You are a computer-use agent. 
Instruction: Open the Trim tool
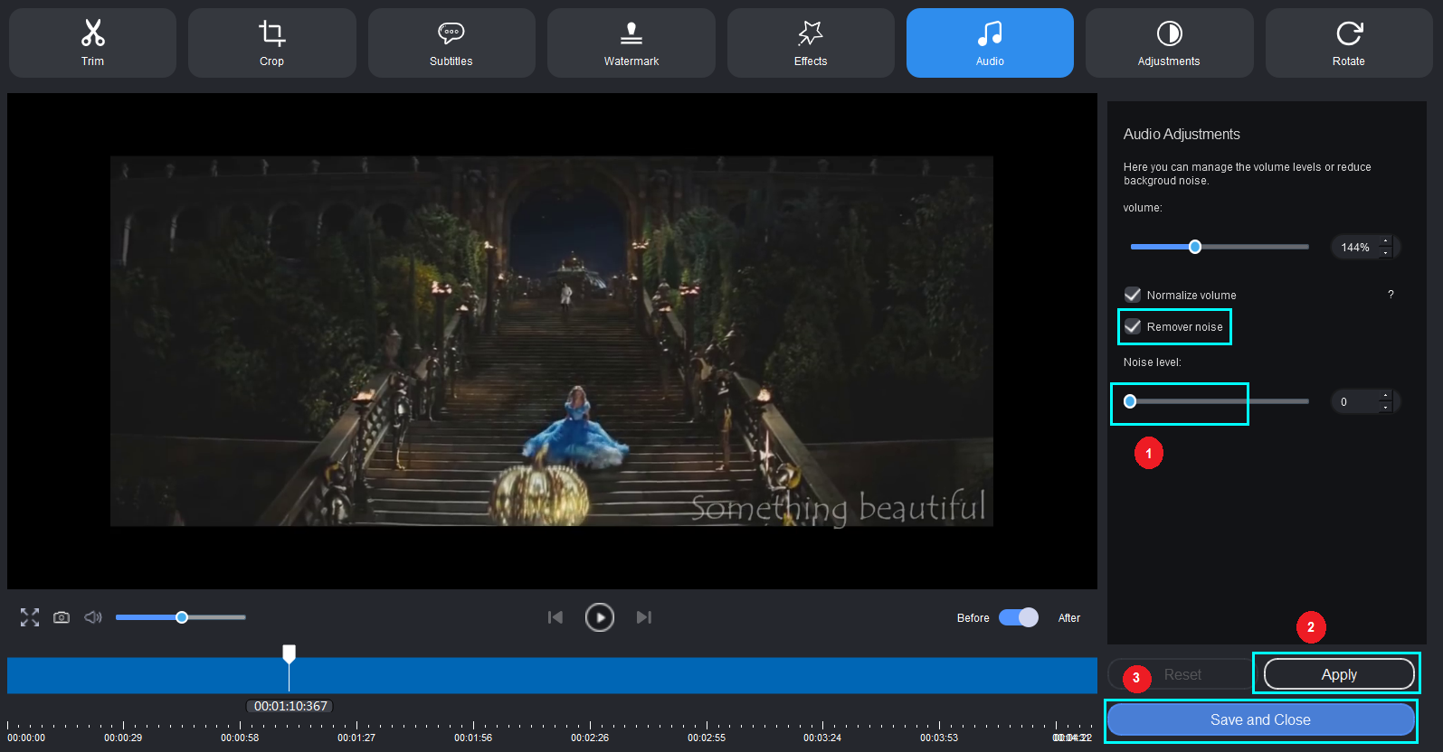(92, 42)
